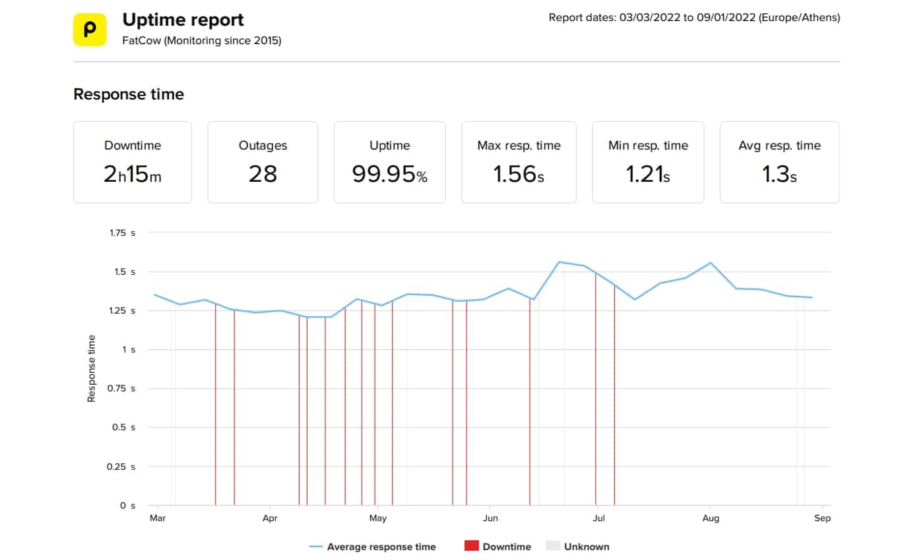Viewport: 900px width, 560px height.
Task: Click the May label on x-axis
Action: click(378, 518)
